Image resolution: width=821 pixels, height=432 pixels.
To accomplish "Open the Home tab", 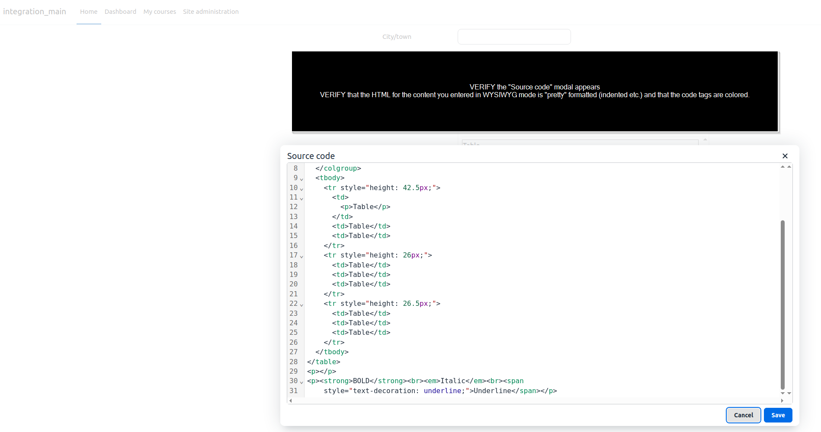I will coord(89,12).
